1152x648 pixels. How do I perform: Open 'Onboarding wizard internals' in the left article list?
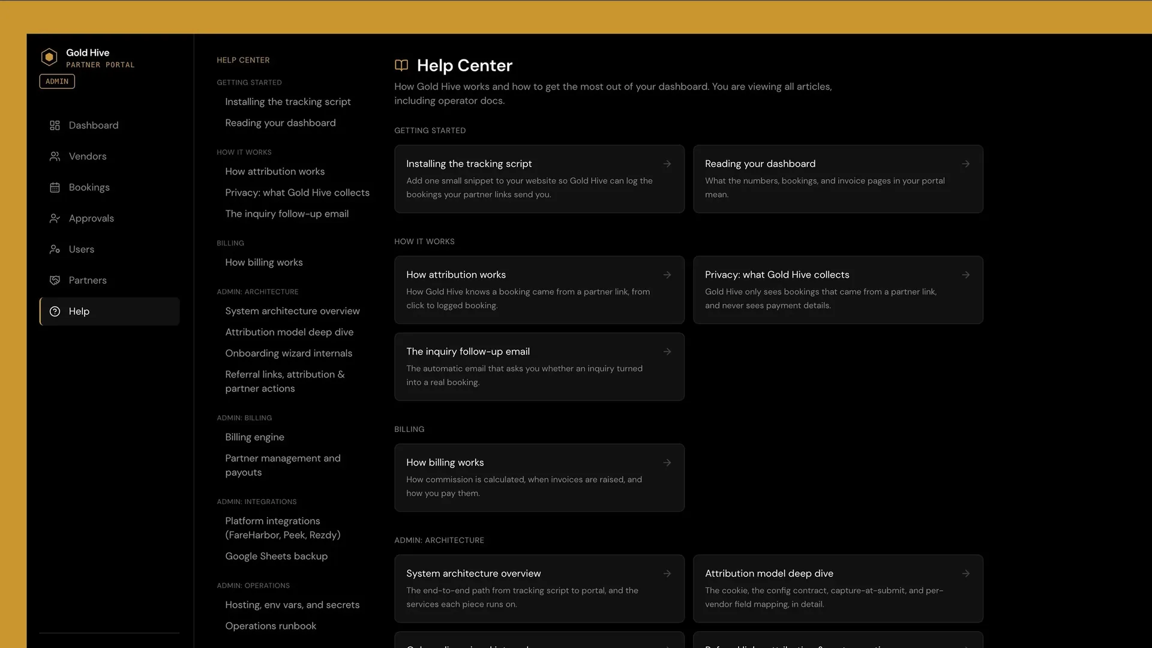(x=289, y=353)
